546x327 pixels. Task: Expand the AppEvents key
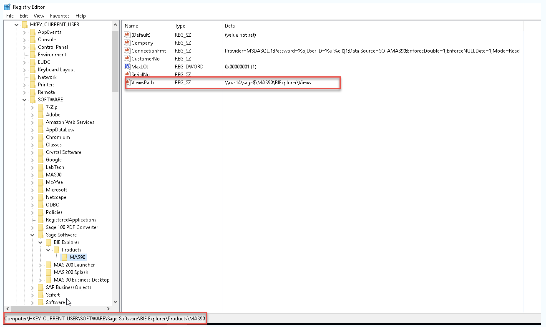click(x=25, y=32)
